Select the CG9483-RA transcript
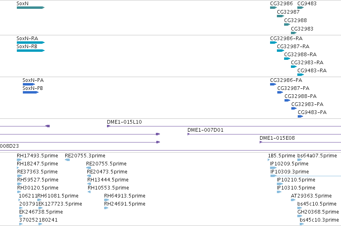Viewport: 341px width, 226px height. 301,75
